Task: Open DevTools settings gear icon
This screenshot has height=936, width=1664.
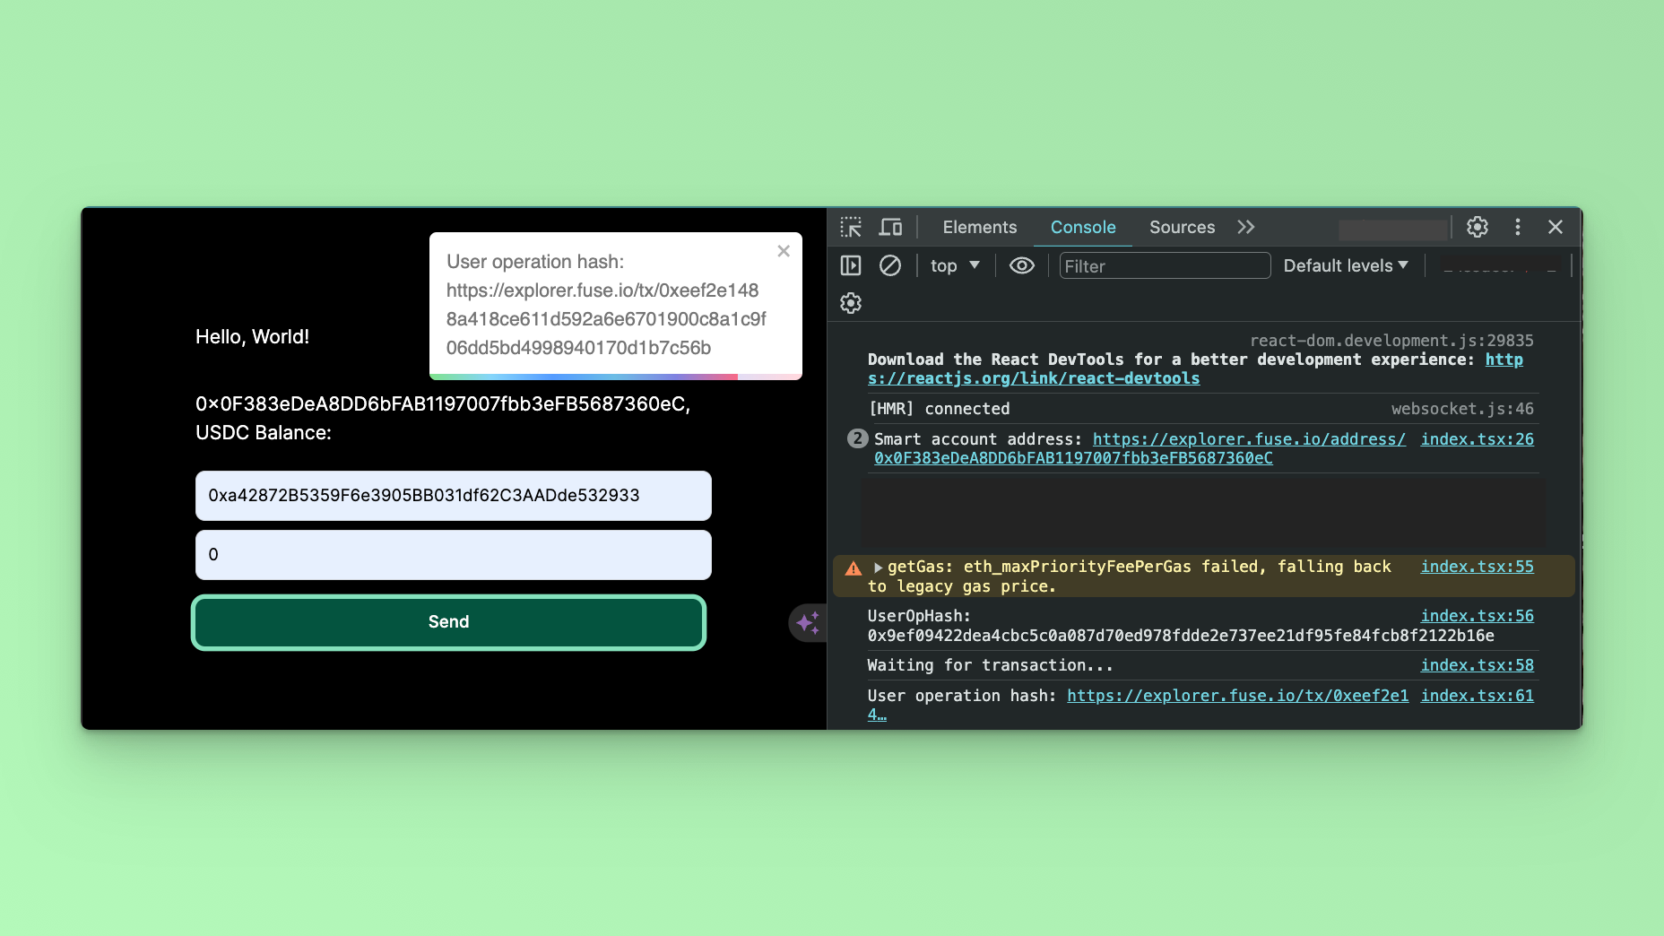Action: [x=1478, y=228]
